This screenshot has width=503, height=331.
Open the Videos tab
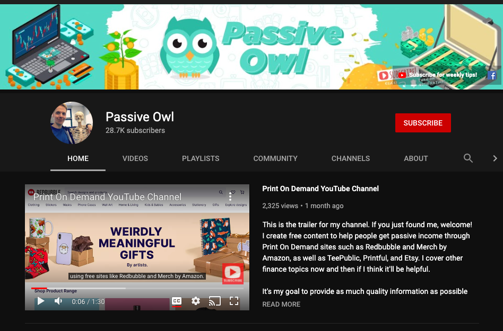click(135, 158)
